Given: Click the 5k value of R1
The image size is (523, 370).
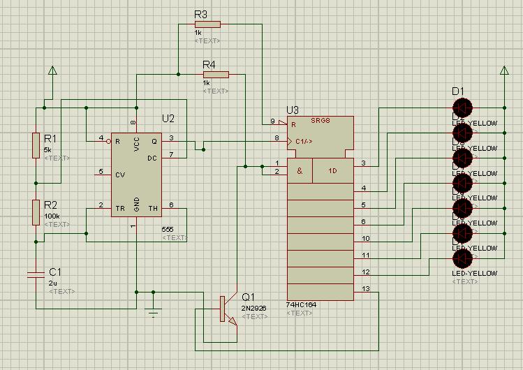Looking at the screenshot, I should tap(47, 149).
